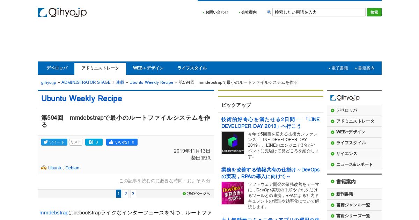Open the DevOps RPA article title link
419x220 pixels.
click(270, 173)
